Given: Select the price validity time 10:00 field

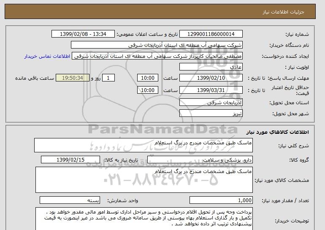Looking at the screenshot, I should click(148, 90).
